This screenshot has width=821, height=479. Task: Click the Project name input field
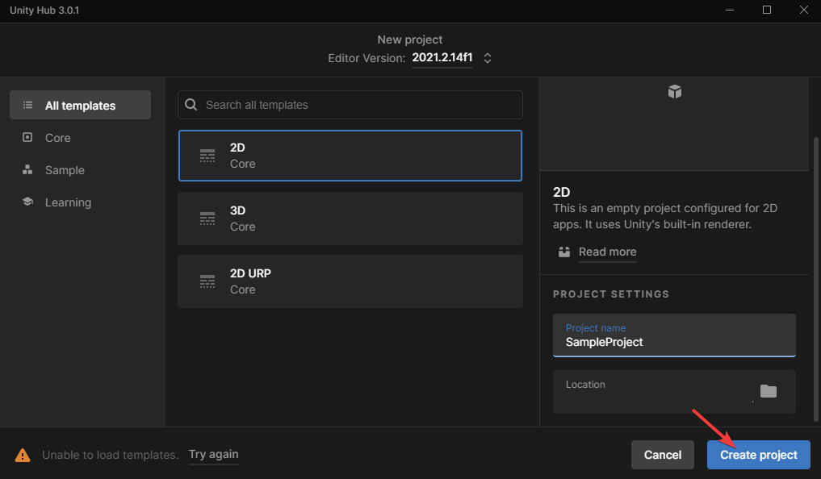point(674,335)
